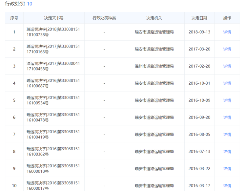Select document number ending 16100534号

click(53, 100)
